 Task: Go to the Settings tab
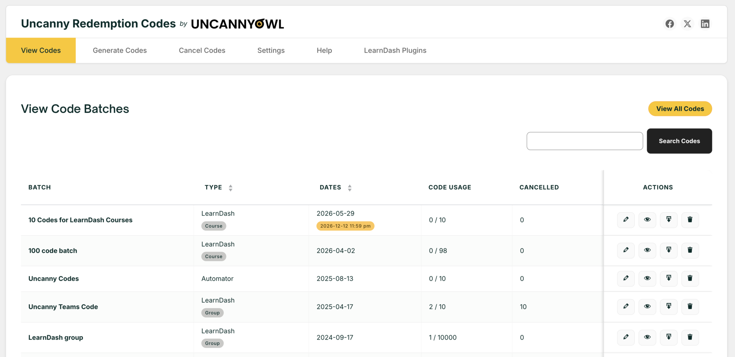pos(271,51)
